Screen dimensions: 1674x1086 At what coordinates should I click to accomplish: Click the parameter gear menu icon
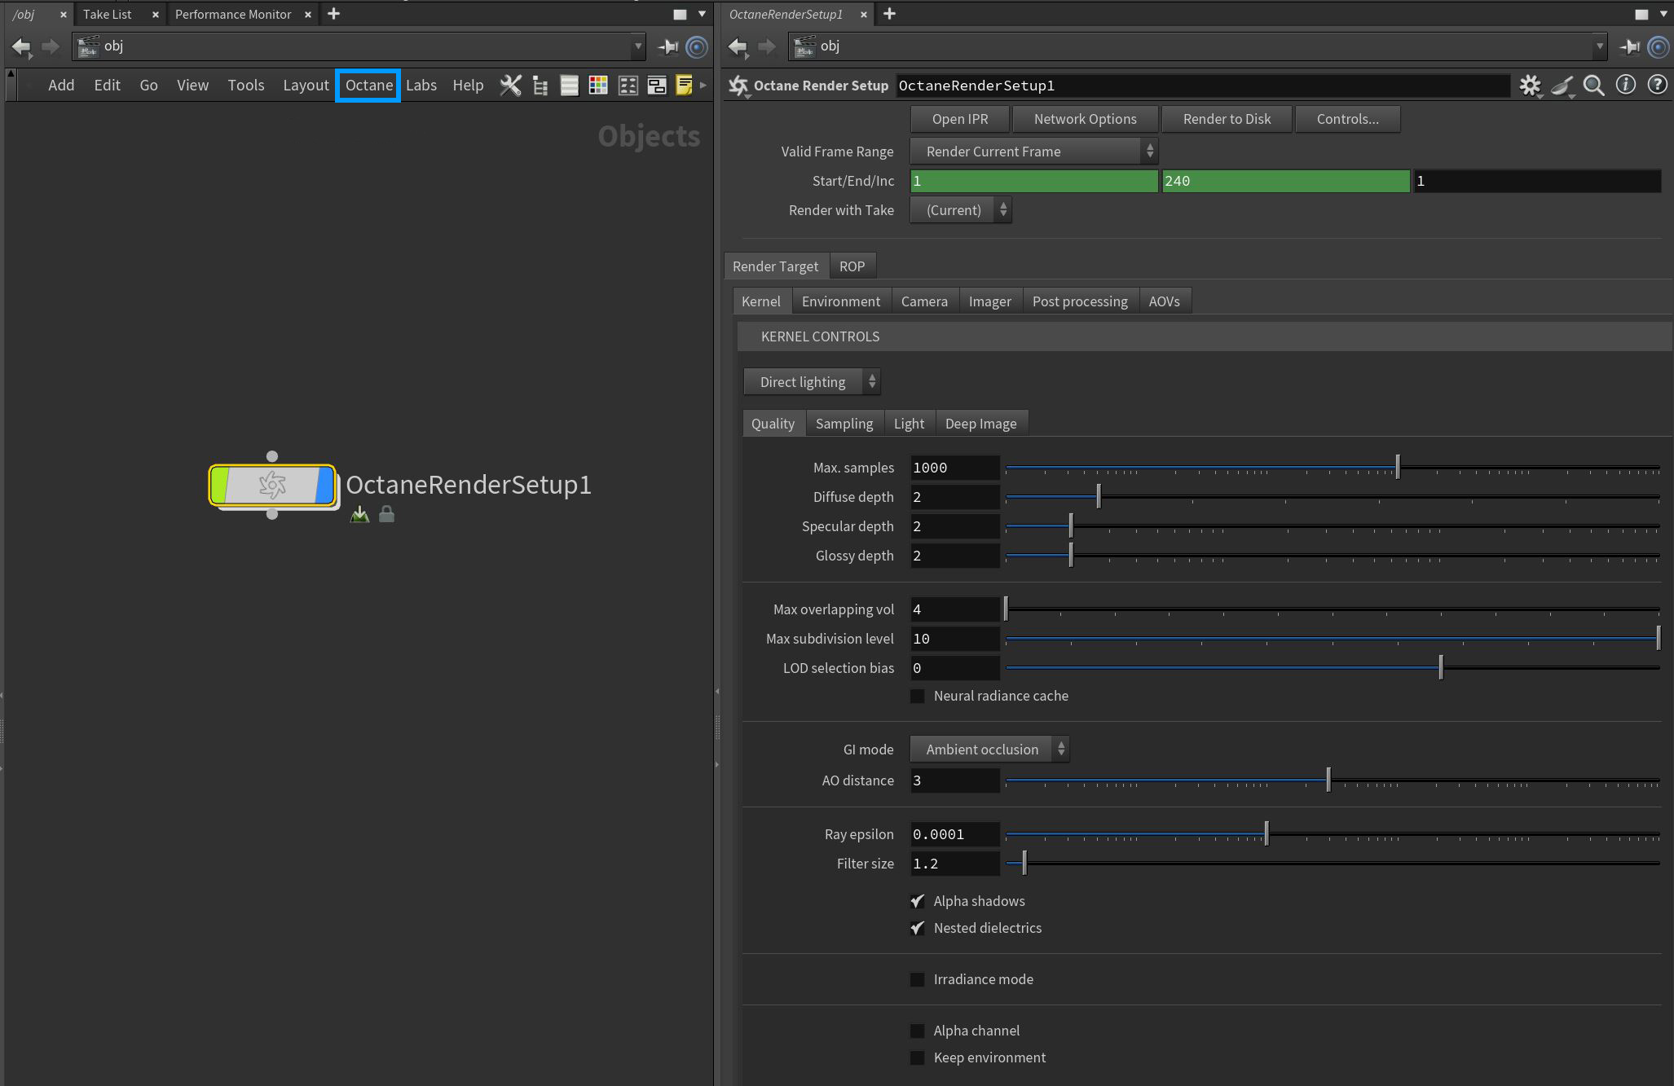[x=1530, y=86]
